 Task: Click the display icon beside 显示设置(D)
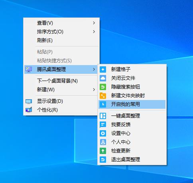tap(29, 102)
